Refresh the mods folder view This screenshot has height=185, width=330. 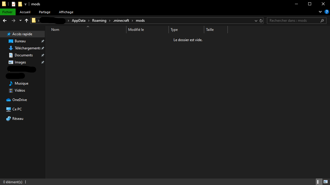click(261, 21)
